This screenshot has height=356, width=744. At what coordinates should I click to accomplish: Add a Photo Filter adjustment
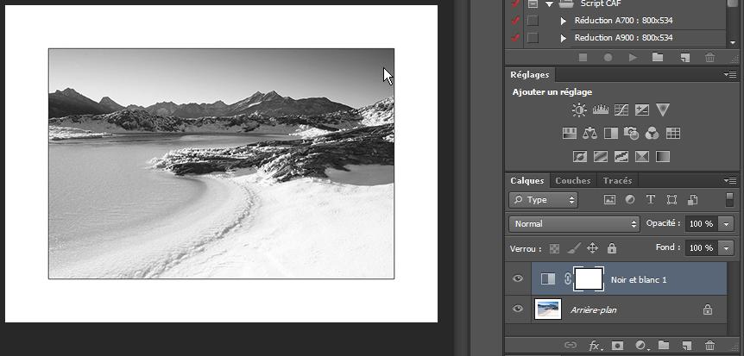(631, 134)
